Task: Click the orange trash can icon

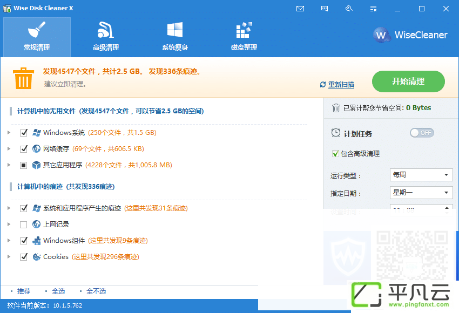Action: pyautogui.click(x=23, y=78)
